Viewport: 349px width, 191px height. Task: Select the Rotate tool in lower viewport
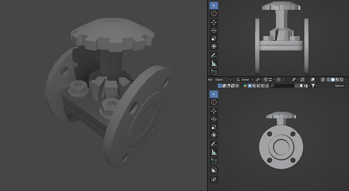(x=214, y=119)
